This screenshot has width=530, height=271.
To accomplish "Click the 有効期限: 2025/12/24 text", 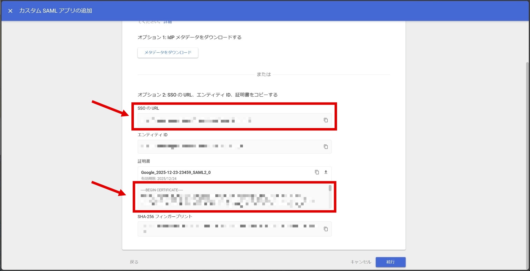I will pos(159,179).
